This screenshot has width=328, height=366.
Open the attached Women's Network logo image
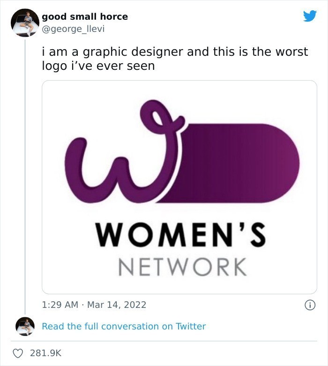pos(179,187)
